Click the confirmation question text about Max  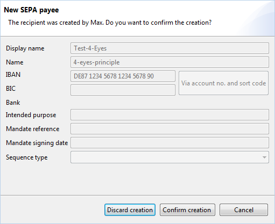tap(110, 23)
